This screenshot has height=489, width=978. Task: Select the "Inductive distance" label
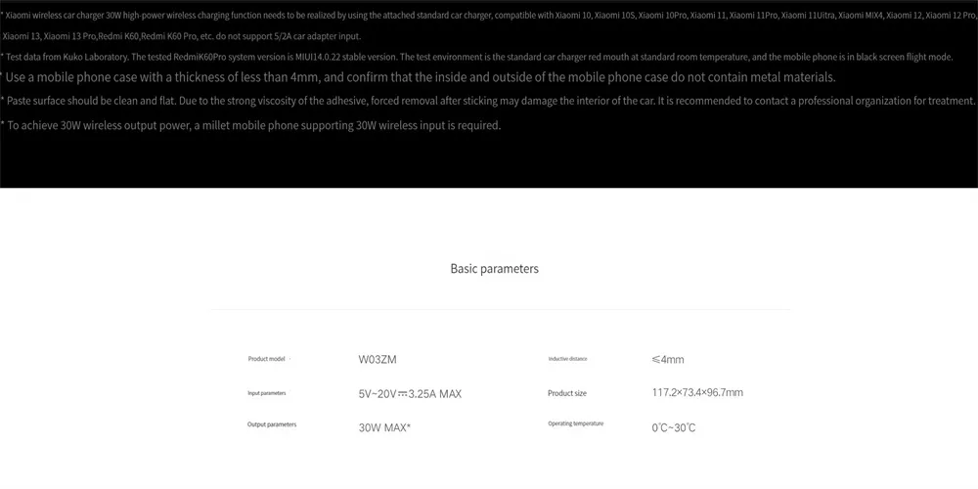click(567, 359)
